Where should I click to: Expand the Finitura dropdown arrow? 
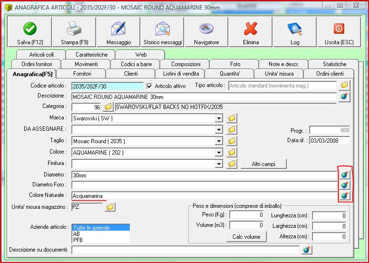click(219, 164)
